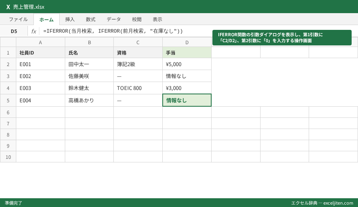Select cell containing E004

point(41,100)
